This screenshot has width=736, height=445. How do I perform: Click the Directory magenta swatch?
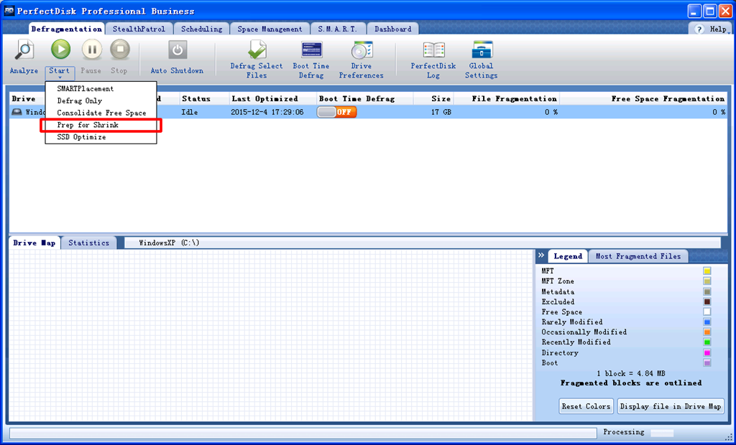click(707, 352)
